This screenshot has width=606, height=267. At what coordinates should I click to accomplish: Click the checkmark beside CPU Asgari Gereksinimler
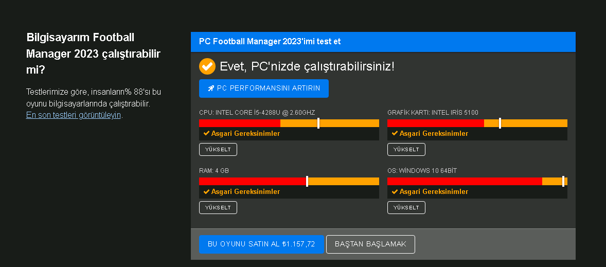pyautogui.click(x=206, y=134)
